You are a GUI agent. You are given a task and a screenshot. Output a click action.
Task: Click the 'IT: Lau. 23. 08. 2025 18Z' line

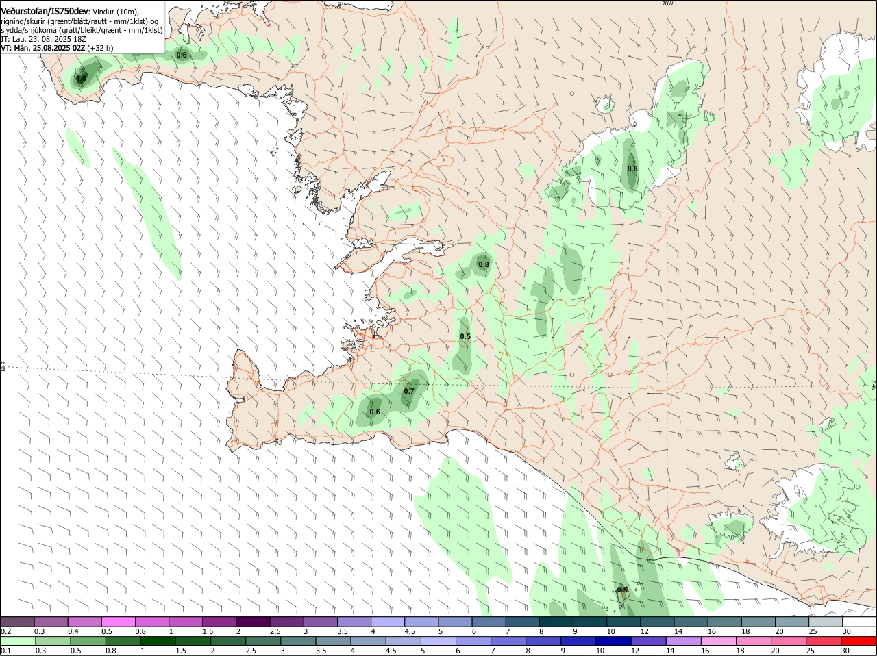[x=43, y=39]
